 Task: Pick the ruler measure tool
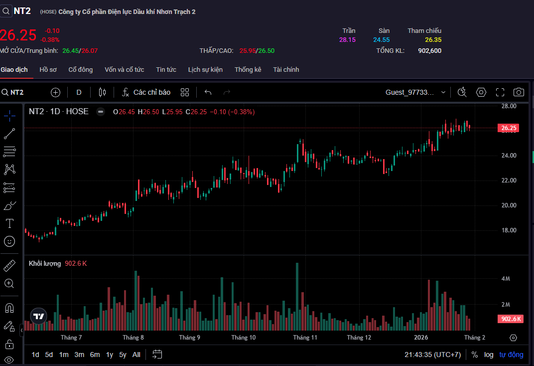[x=9, y=265]
